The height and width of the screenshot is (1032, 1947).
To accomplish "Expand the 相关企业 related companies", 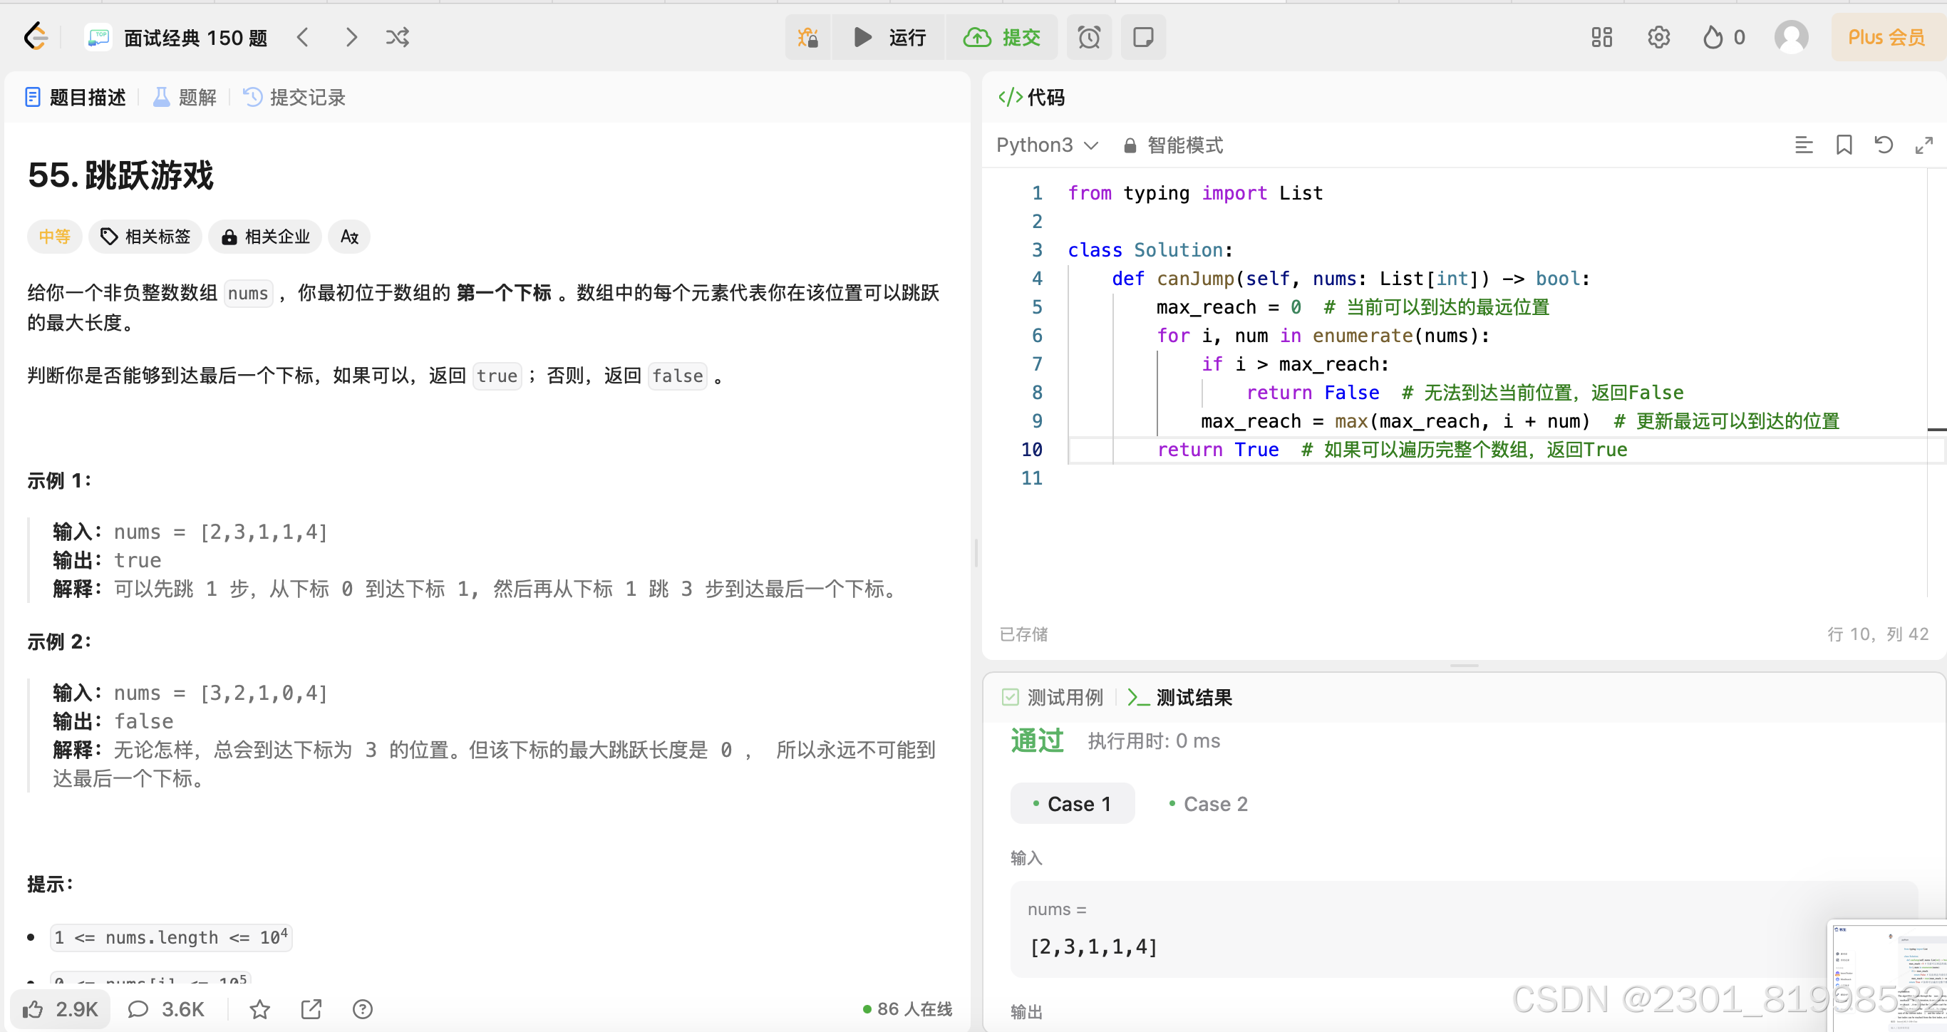I will pyautogui.click(x=265, y=237).
